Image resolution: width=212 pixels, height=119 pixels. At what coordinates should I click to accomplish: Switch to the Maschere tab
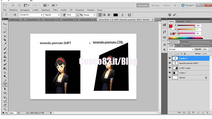(184, 42)
